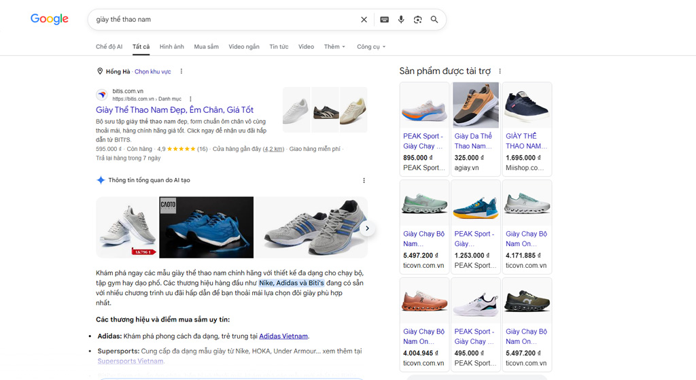Submit search with magnifier icon

coord(434,20)
